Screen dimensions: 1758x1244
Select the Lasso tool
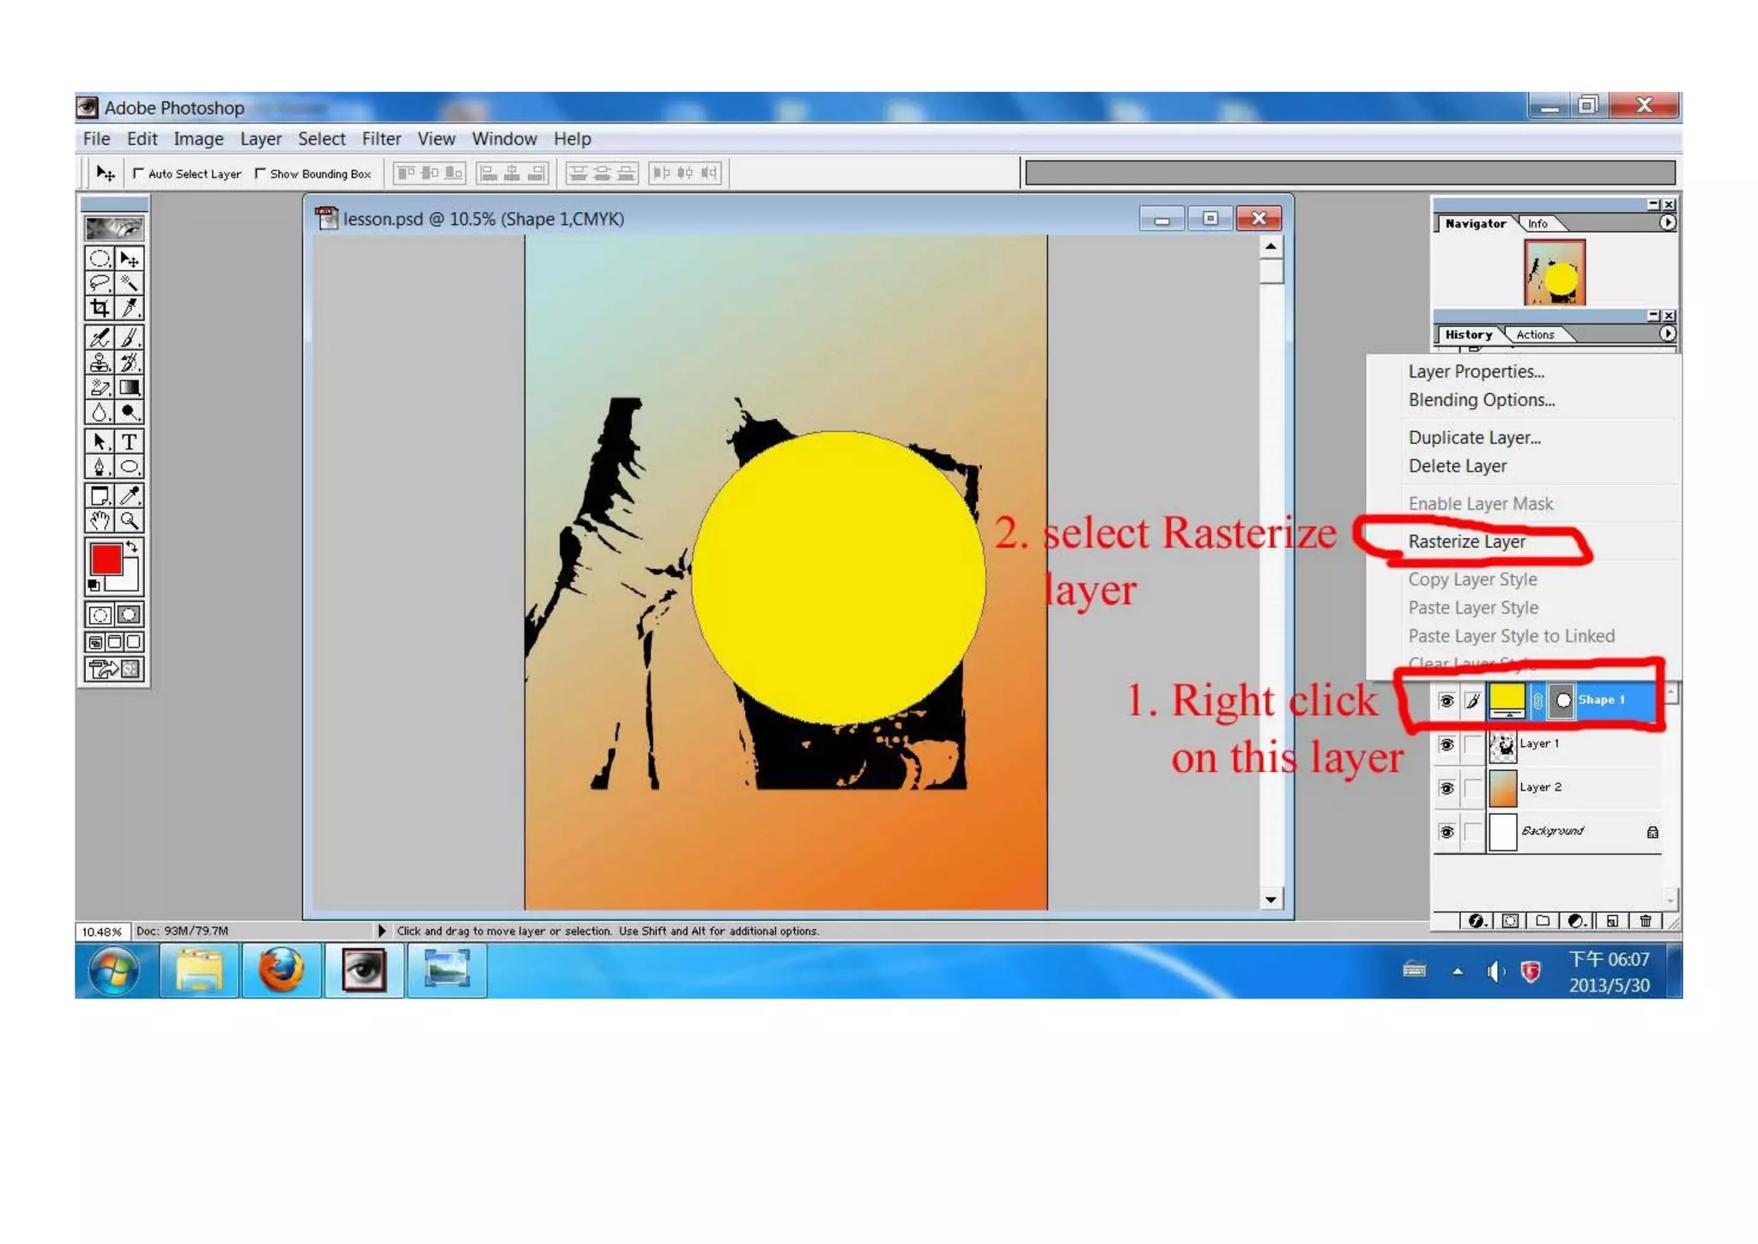[x=100, y=282]
